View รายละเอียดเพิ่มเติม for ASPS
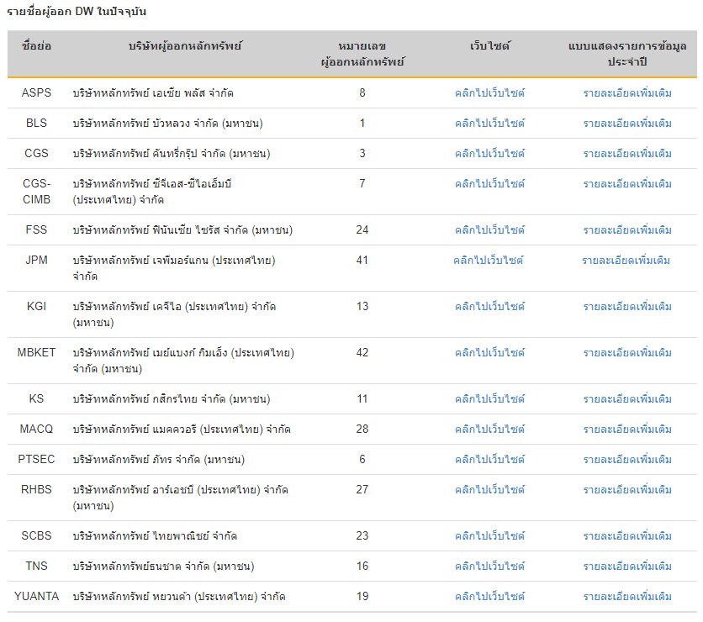 pos(627,93)
